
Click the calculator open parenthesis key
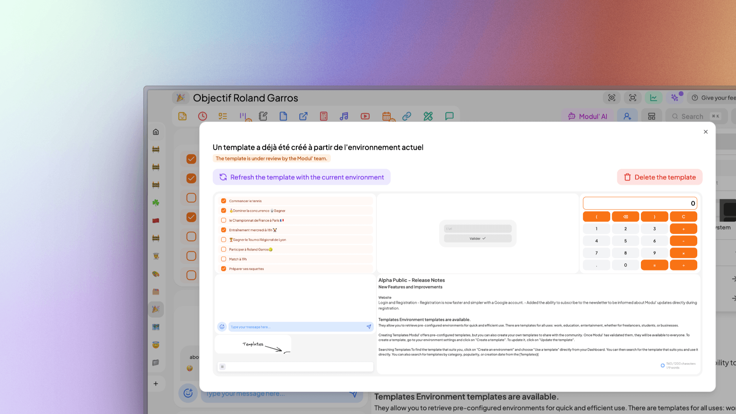596,217
